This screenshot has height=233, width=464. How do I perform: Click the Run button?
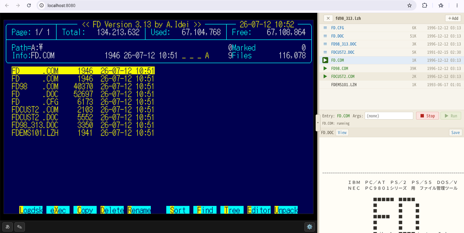450,116
